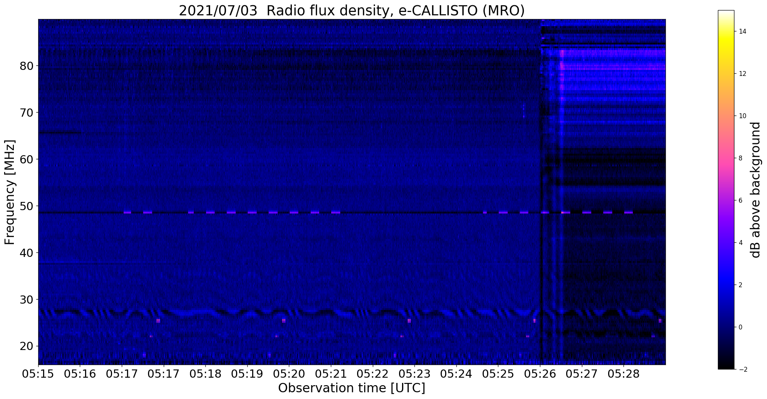
Task: Click the 80 tick on frequency axis
Action: (x=27, y=66)
